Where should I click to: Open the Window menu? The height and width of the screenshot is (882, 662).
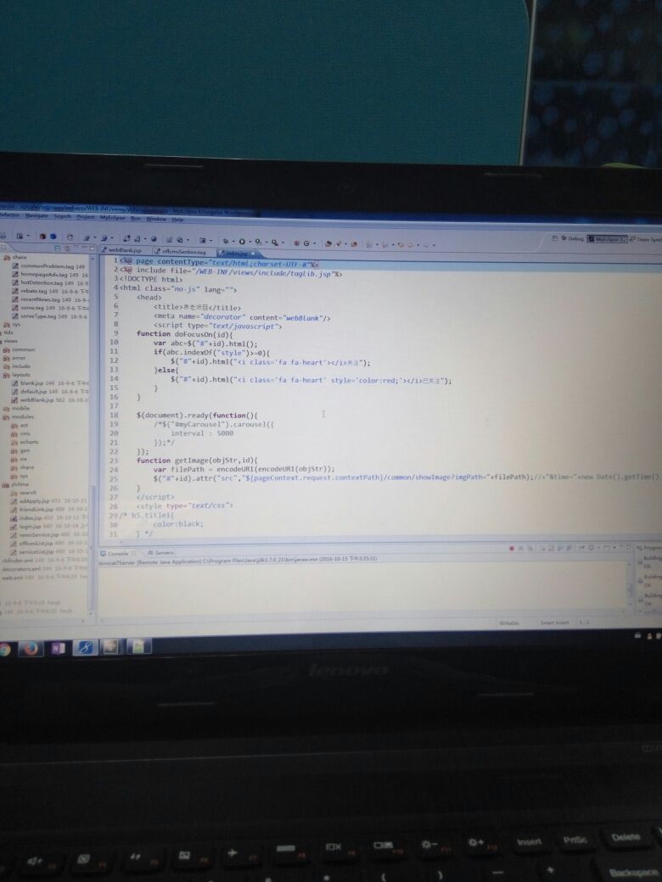(155, 218)
